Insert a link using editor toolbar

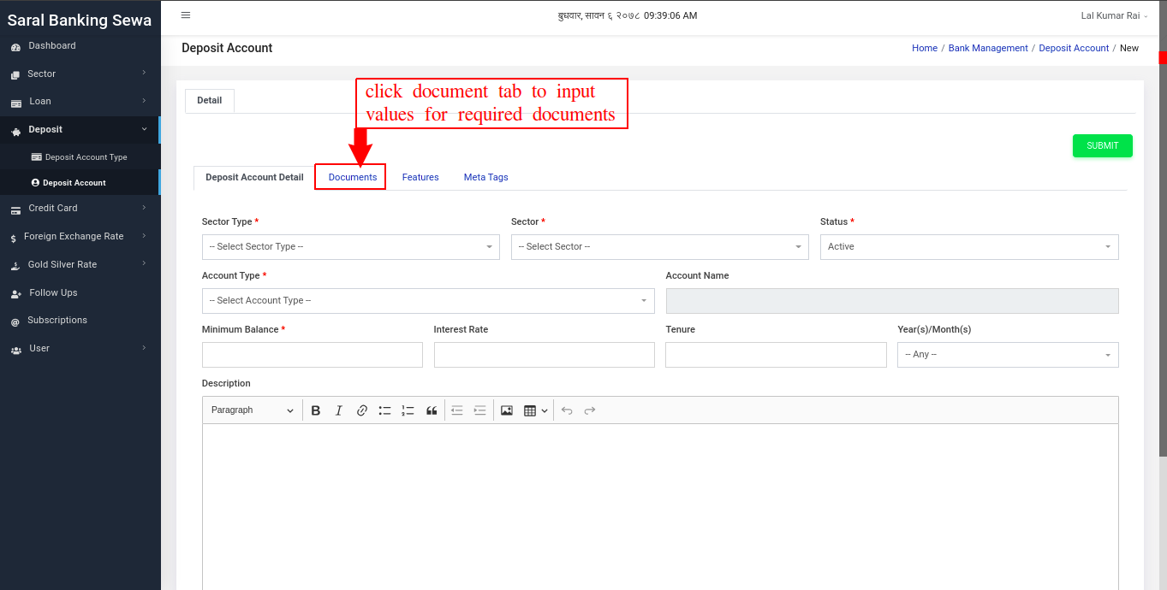click(x=362, y=410)
